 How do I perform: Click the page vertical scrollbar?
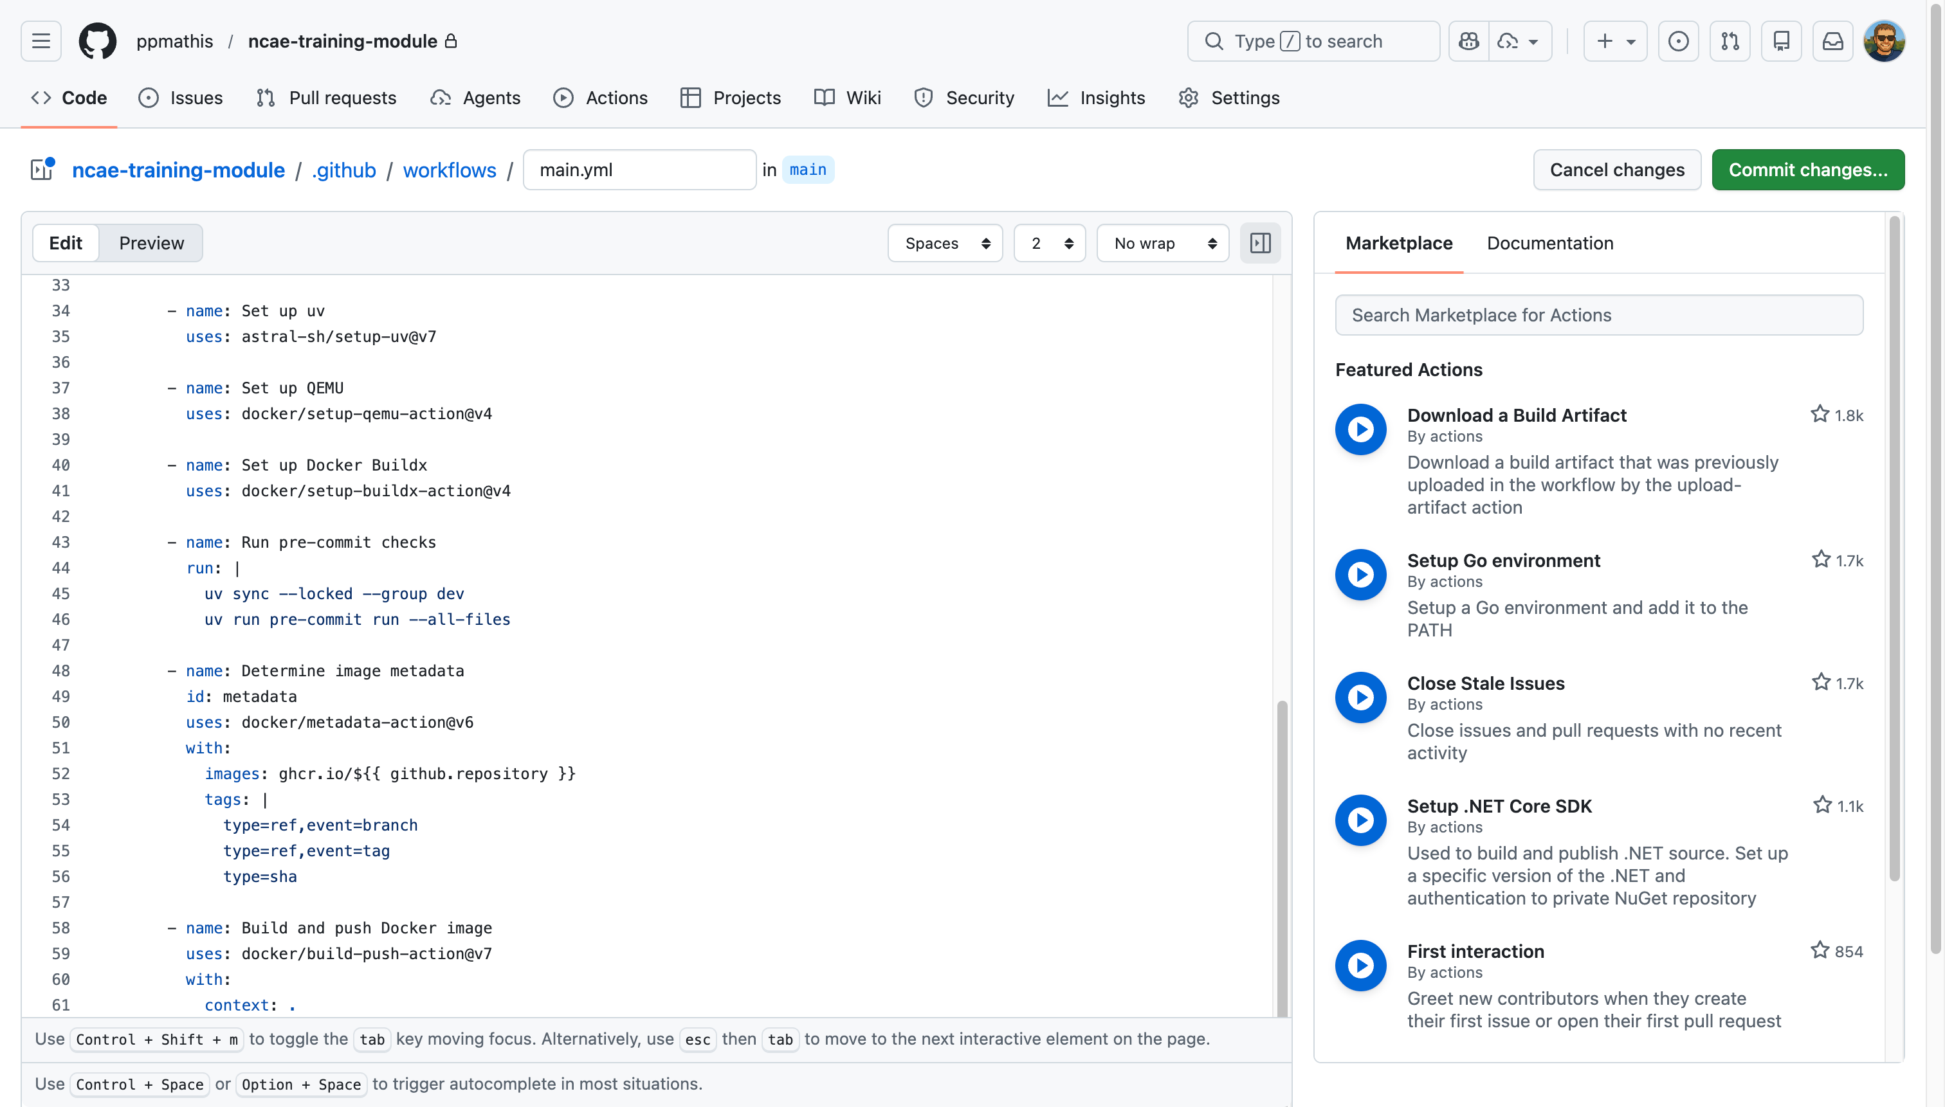[x=1937, y=478]
